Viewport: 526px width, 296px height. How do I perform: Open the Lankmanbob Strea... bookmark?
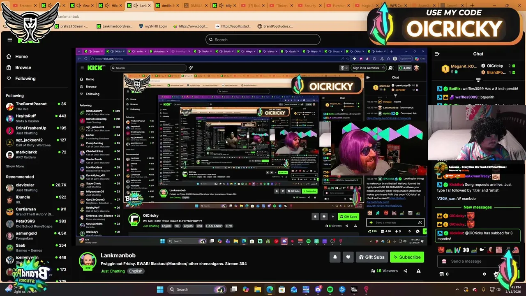click(x=114, y=26)
